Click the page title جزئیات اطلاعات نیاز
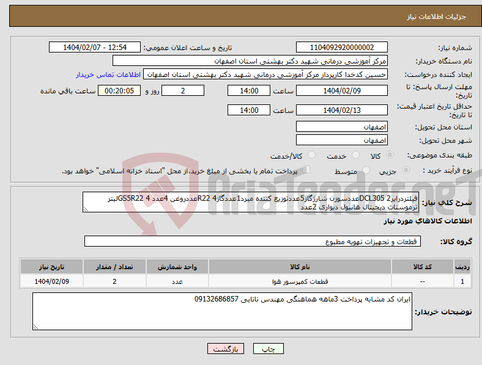Image resolution: width=482 pixels, height=365 pixels. (x=436, y=16)
